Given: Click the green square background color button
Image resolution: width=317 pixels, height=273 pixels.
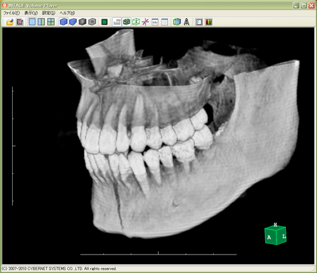Looking at the screenshot, I should 105,22.
